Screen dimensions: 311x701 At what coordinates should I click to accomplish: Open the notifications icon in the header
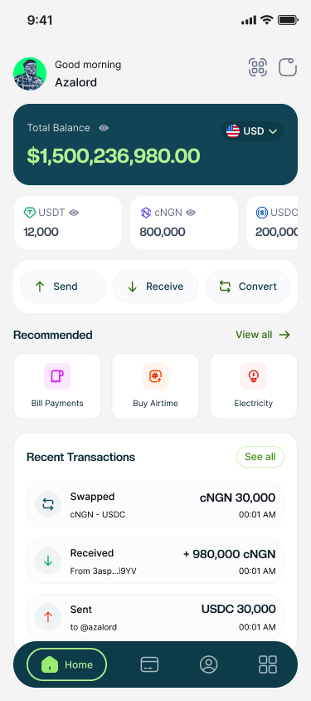coord(288,67)
